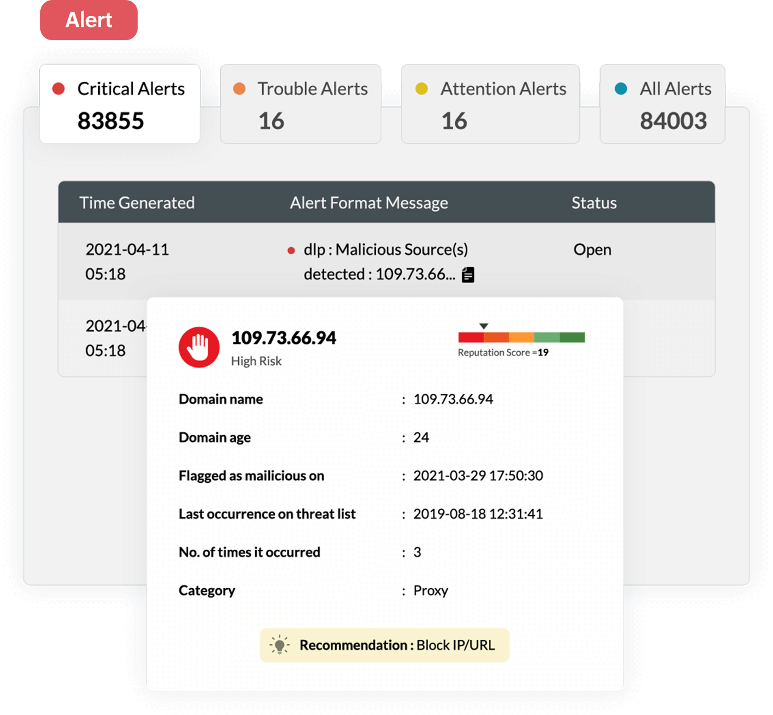Click the blue dot beside All Alerts
This screenshot has height=715, width=773.
[x=620, y=88]
